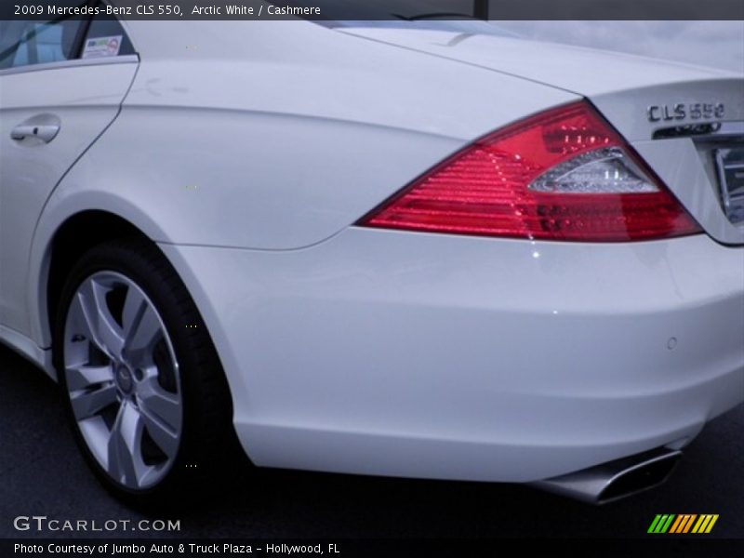This screenshot has width=744, height=558.
Task: Click the parking sensor on the rear bumper
Action: (x=671, y=343)
